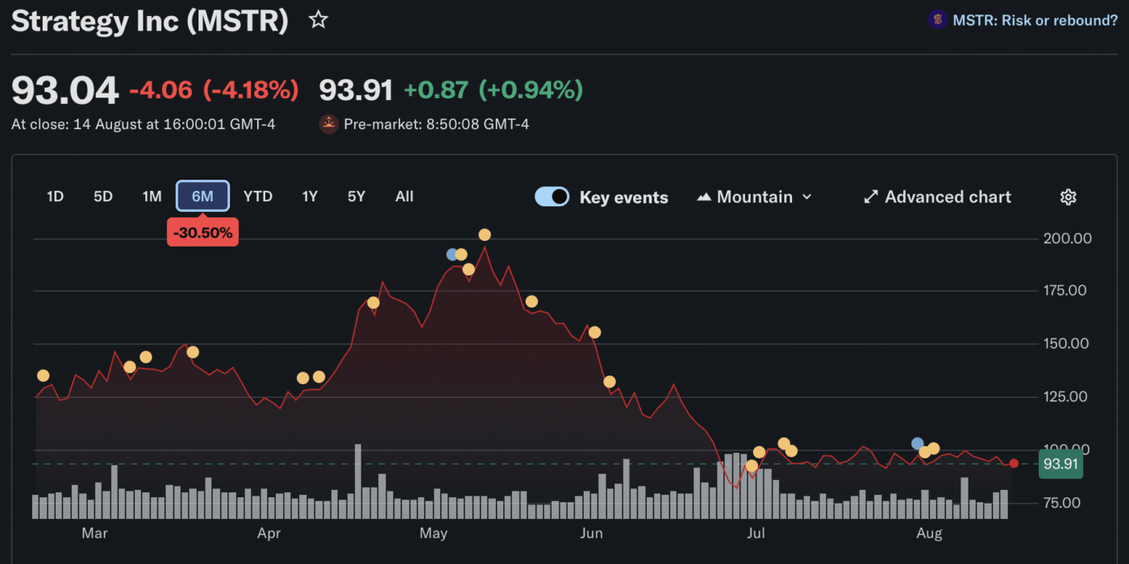This screenshot has width=1129, height=564.
Task: Click the key event marker at early June near 155
Action: coord(594,332)
